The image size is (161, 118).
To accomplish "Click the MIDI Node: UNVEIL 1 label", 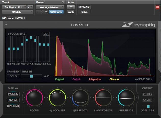I will click(14, 18).
